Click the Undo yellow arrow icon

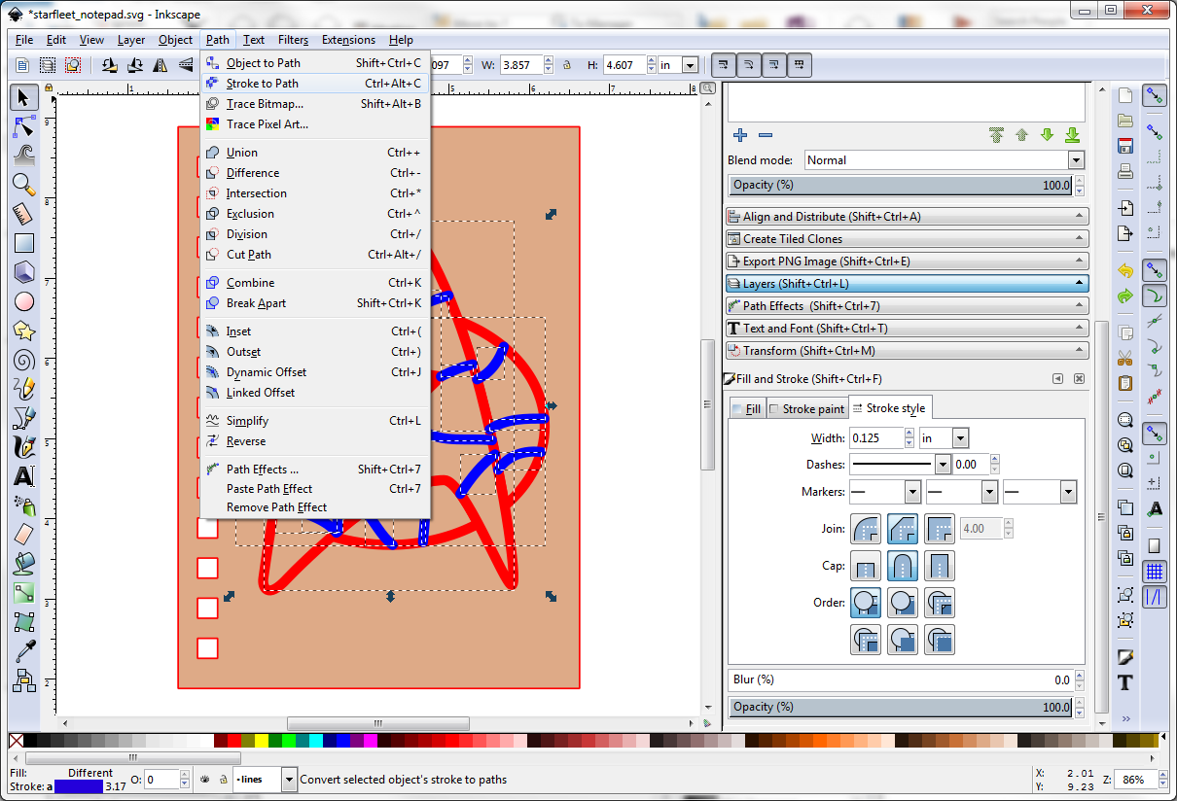[x=1125, y=270]
